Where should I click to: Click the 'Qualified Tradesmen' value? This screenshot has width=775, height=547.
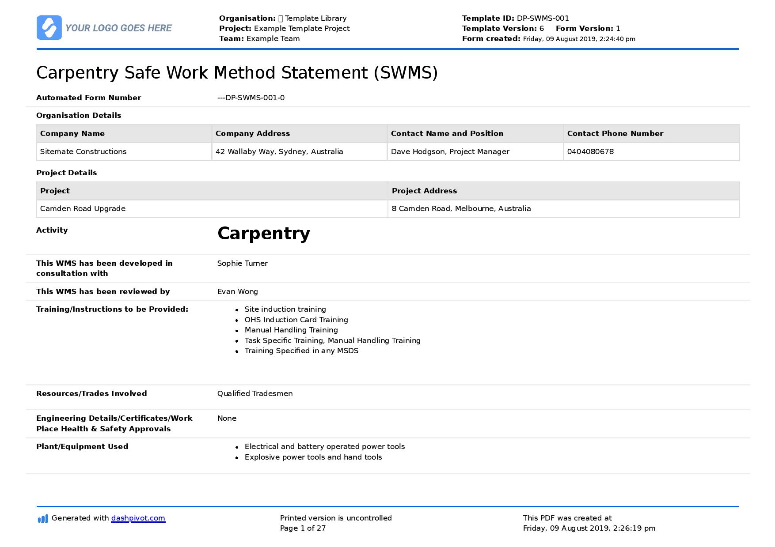point(255,394)
